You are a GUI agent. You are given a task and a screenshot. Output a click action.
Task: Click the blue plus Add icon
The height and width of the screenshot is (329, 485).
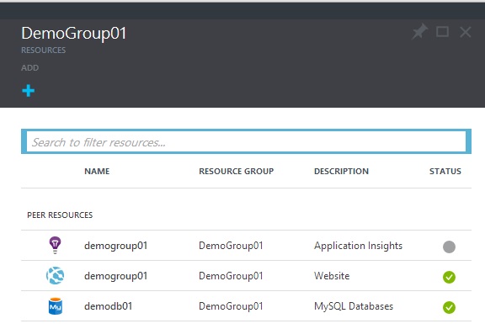(28, 91)
